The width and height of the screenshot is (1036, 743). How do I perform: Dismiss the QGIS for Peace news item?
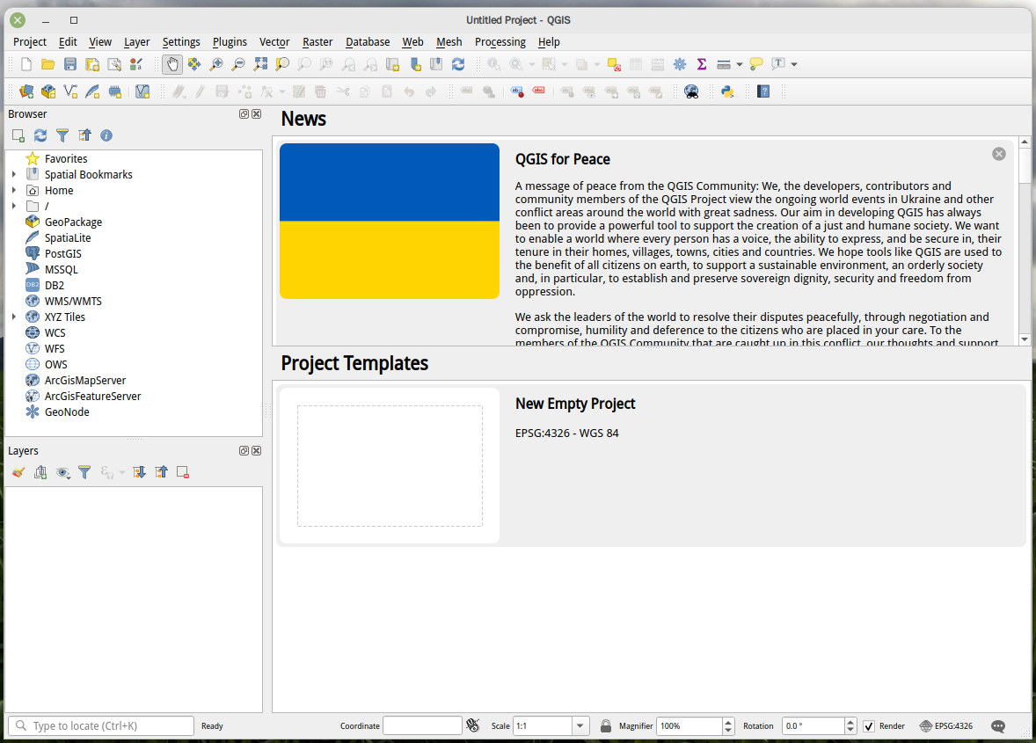coord(998,154)
